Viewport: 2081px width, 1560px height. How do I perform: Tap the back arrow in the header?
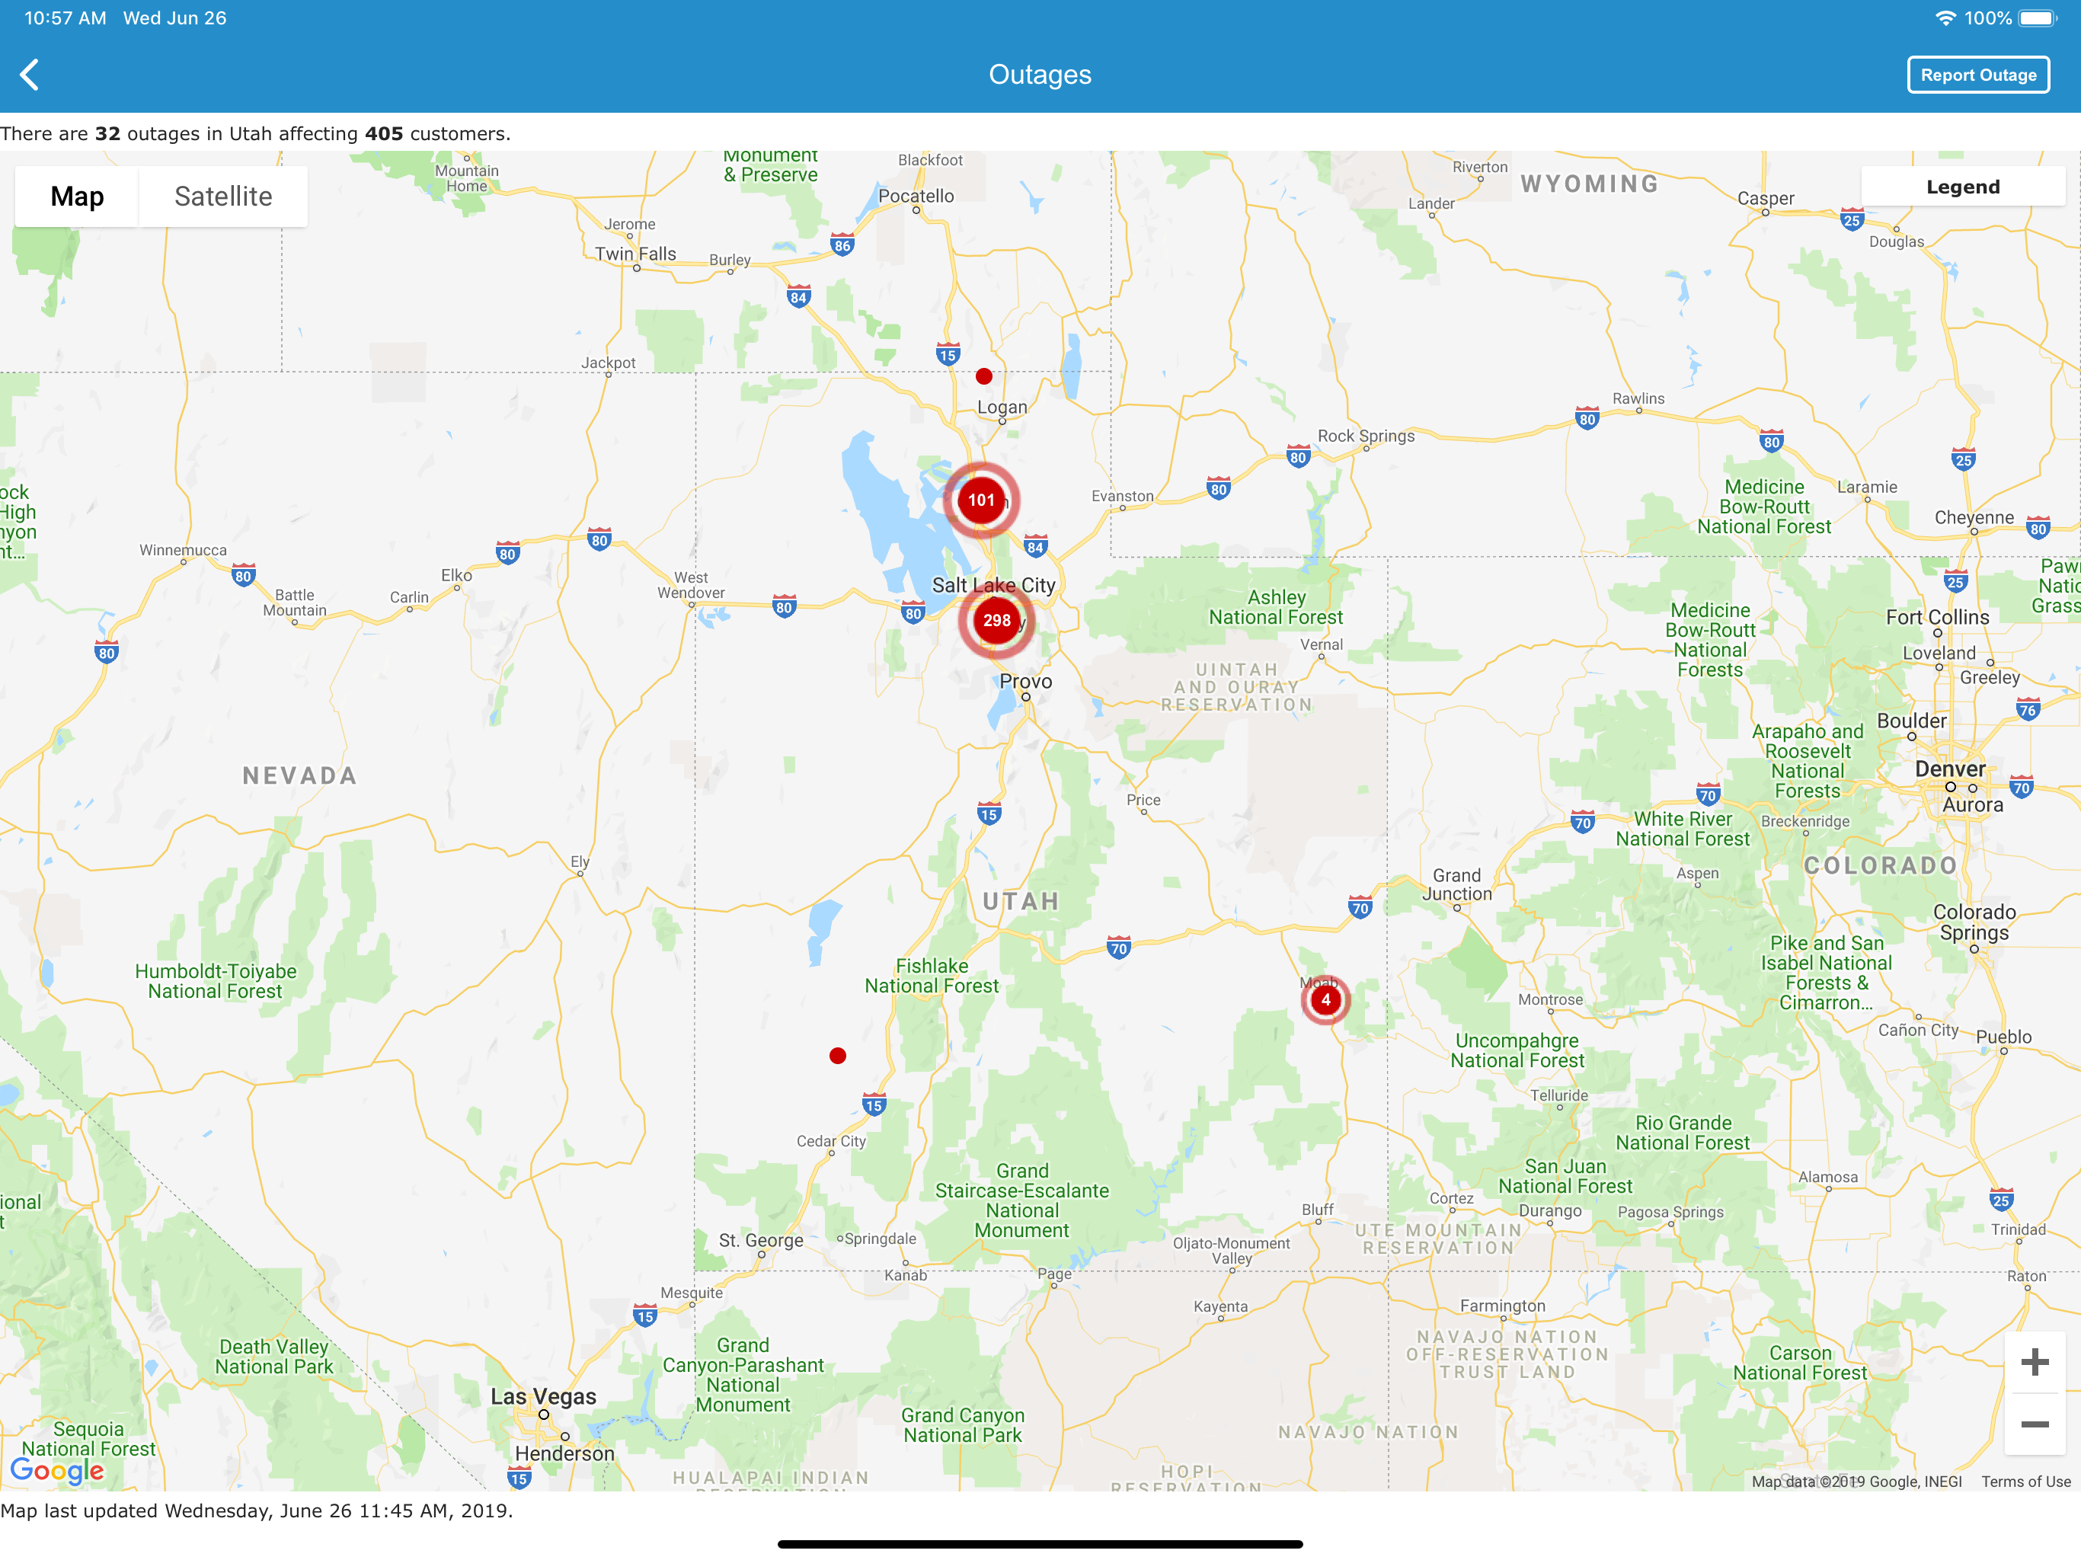30,75
